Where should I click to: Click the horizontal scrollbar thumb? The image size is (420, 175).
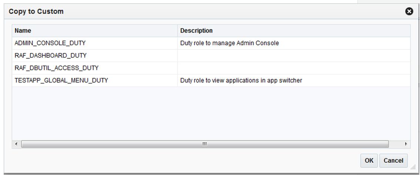(x=205, y=144)
